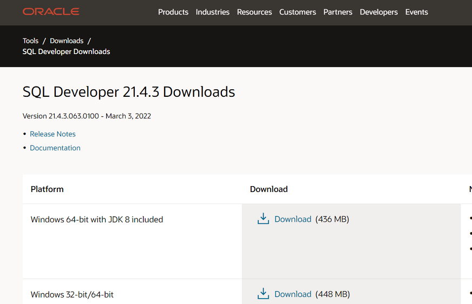Download Windows 64-bit with JDK 8 (436 MB)
Screen dimensions: 472x304
(293, 219)
